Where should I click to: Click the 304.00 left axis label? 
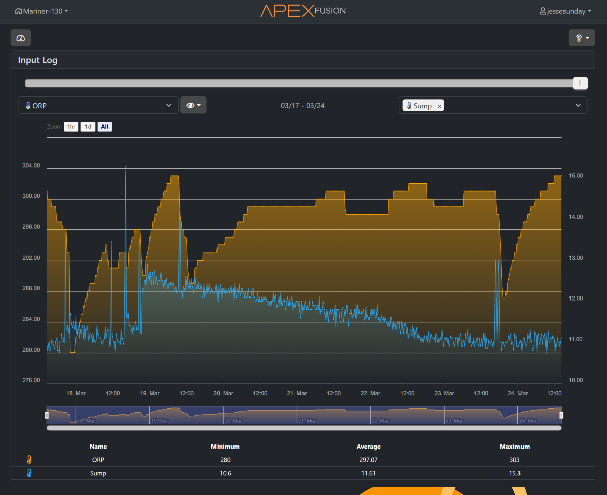pyautogui.click(x=31, y=166)
